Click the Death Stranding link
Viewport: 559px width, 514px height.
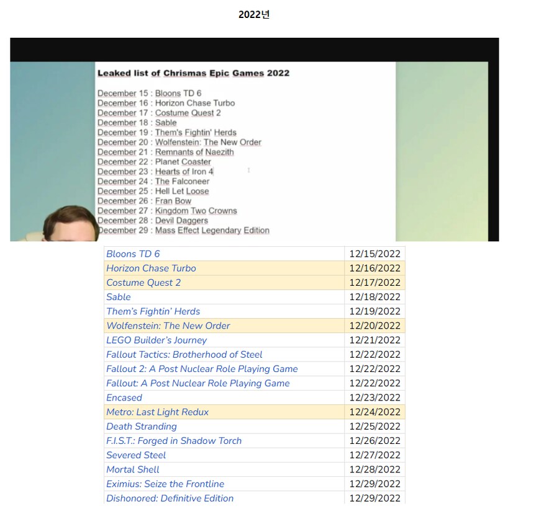(142, 426)
